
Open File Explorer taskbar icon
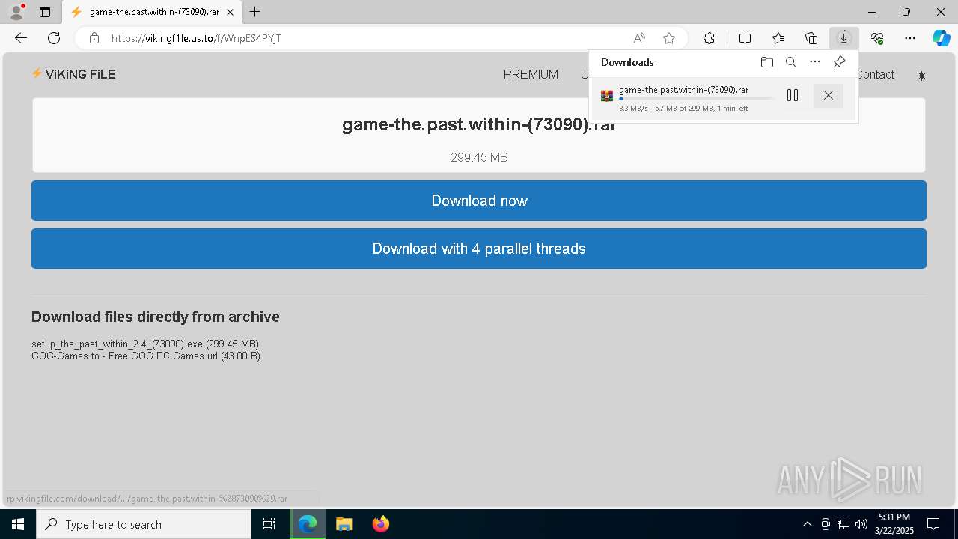tap(344, 524)
